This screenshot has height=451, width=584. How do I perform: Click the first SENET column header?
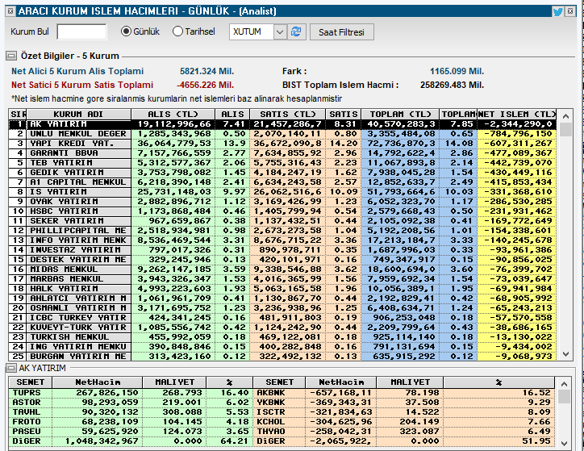pyautogui.click(x=30, y=382)
